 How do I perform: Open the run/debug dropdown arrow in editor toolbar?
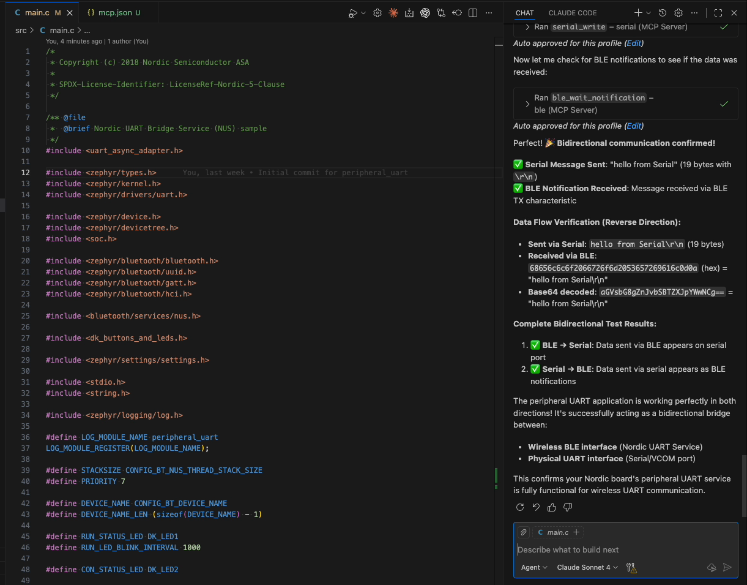(363, 13)
